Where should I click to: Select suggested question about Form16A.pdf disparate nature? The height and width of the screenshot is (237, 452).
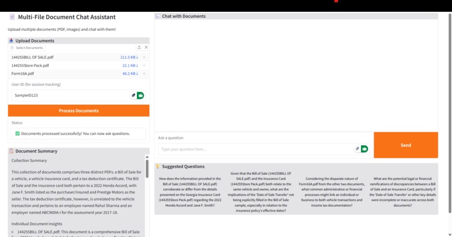(x=331, y=192)
